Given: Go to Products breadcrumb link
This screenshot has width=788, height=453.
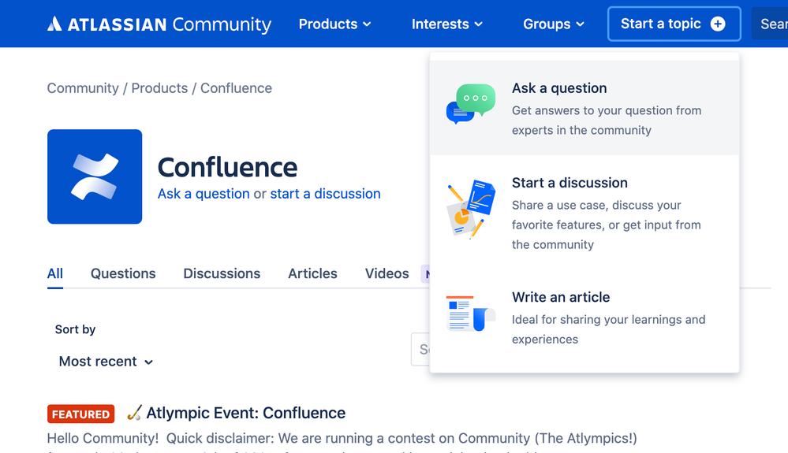Looking at the screenshot, I should click(159, 88).
